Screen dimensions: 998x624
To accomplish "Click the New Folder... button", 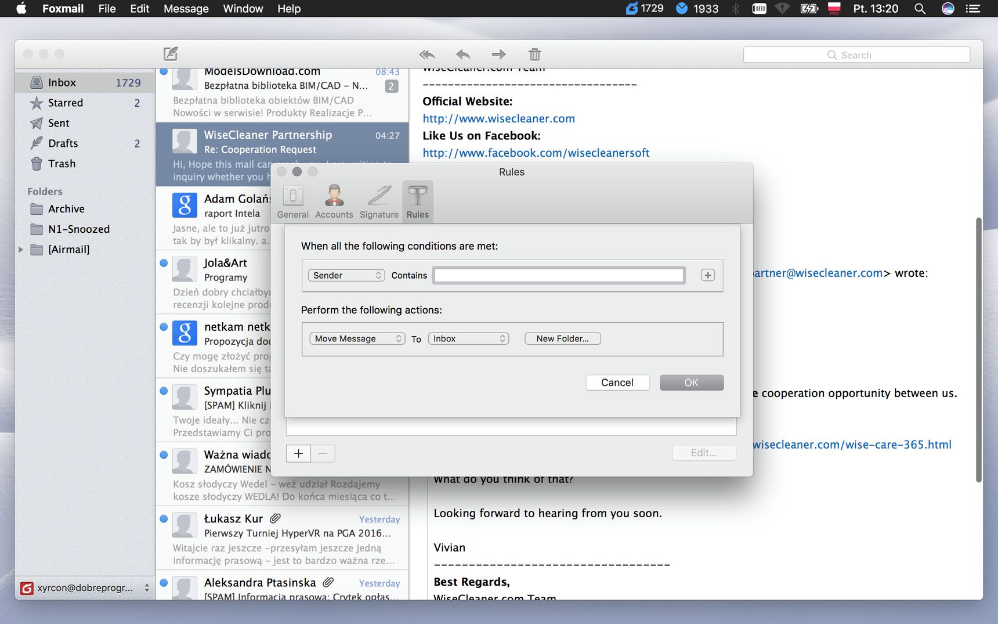I will [x=562, y=338].
